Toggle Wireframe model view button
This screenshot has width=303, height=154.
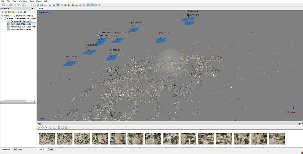pyautogui.click(x=76, y=5)
